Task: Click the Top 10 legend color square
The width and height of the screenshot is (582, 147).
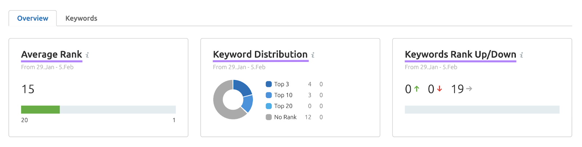Action: point(269,95)
